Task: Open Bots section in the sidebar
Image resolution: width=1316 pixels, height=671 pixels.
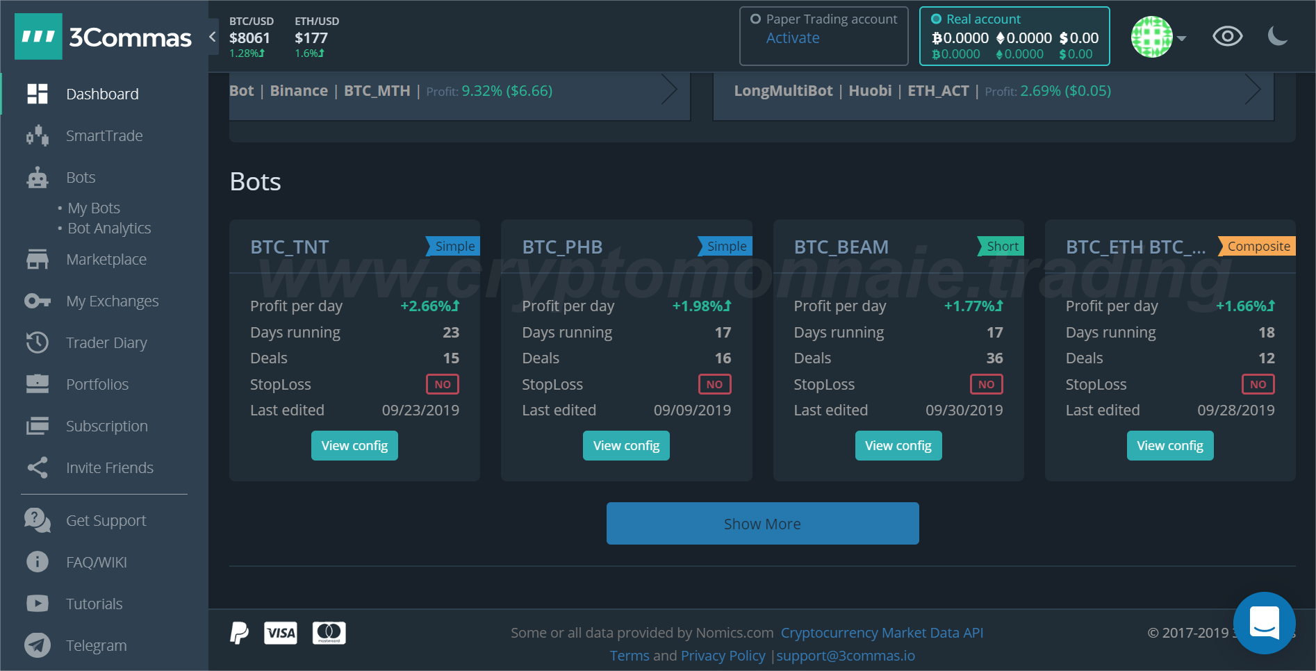Action: [81, 177]
